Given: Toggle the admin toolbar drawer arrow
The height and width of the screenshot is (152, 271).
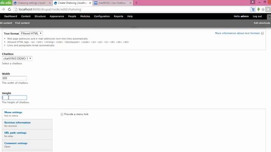Looking at the screenshot, I should click(269, 17).
